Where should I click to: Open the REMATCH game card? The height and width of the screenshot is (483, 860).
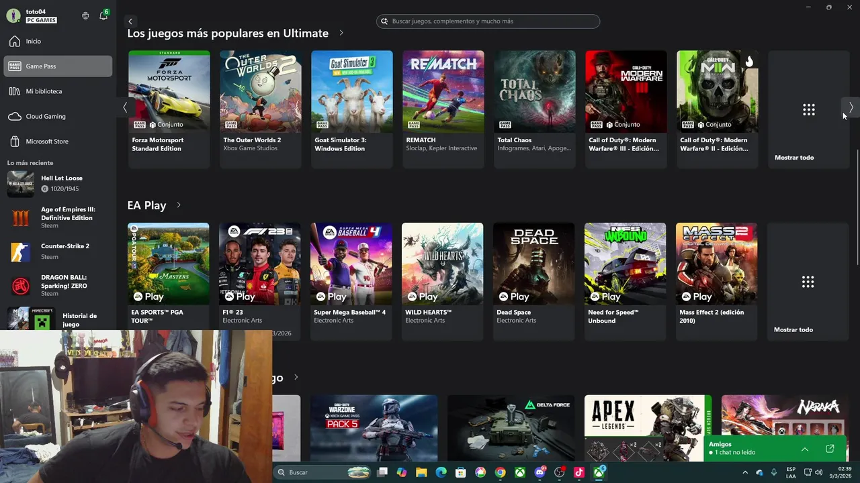click(443, 109)
